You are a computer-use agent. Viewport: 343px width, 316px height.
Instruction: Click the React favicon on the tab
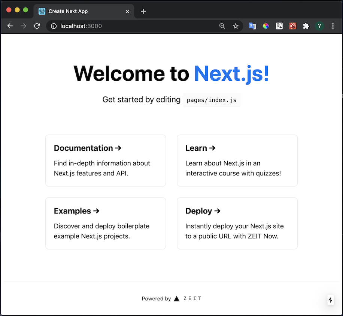tap(42, 11)
